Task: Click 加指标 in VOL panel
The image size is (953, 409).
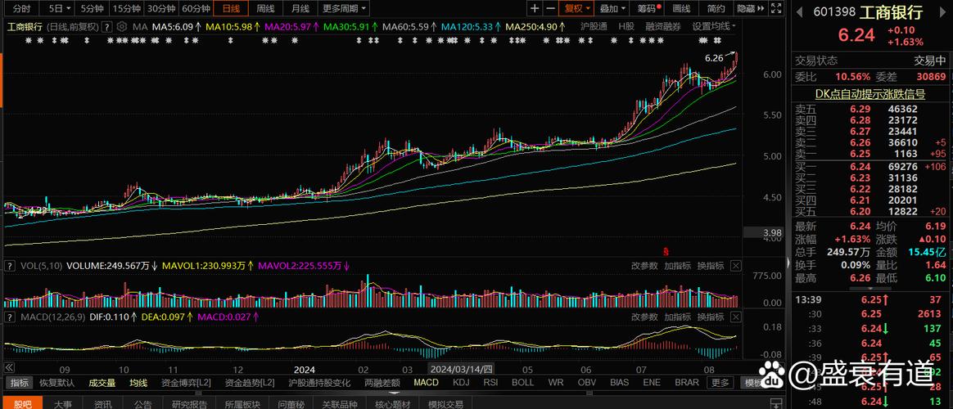Action: [x=677, y=266]
